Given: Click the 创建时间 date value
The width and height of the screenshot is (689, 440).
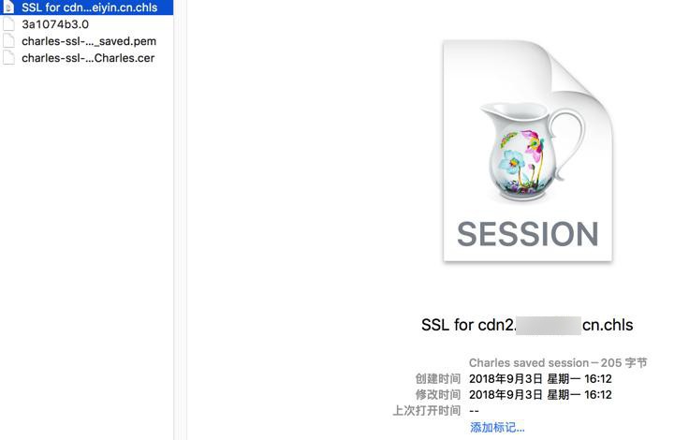Looking at the screenshot, I should pyautogui.click(x=540, y=378).
